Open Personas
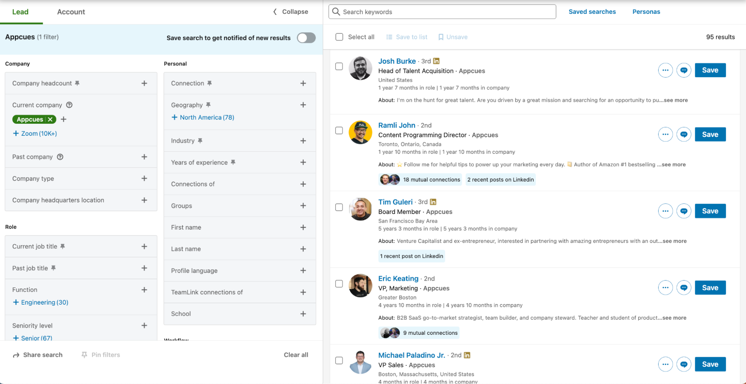The image size is (746, 384). [646, 12]
